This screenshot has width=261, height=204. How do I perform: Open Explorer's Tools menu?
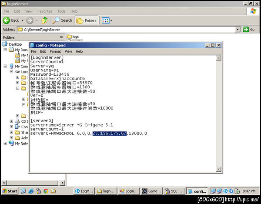[61, 11]
